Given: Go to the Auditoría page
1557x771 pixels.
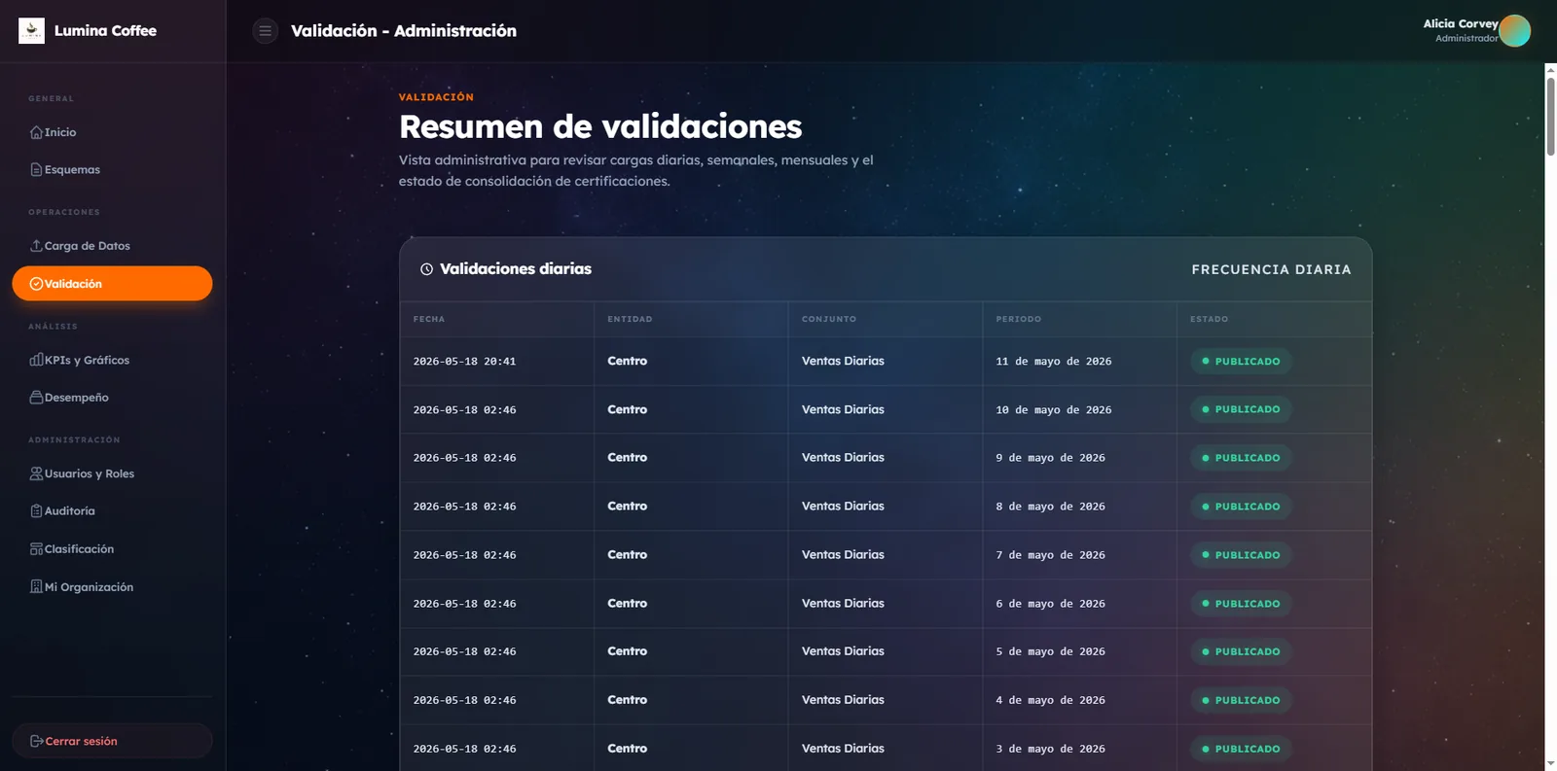Looking at the screenshot, I should pos(112,511).
